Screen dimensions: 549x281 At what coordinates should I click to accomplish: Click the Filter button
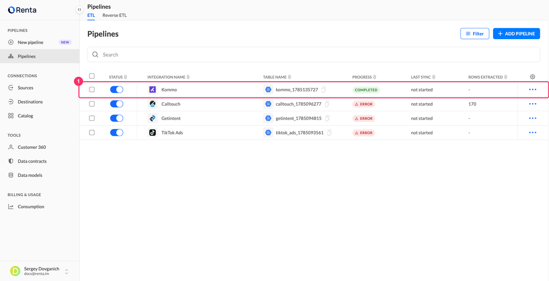[x=474, y=34]
